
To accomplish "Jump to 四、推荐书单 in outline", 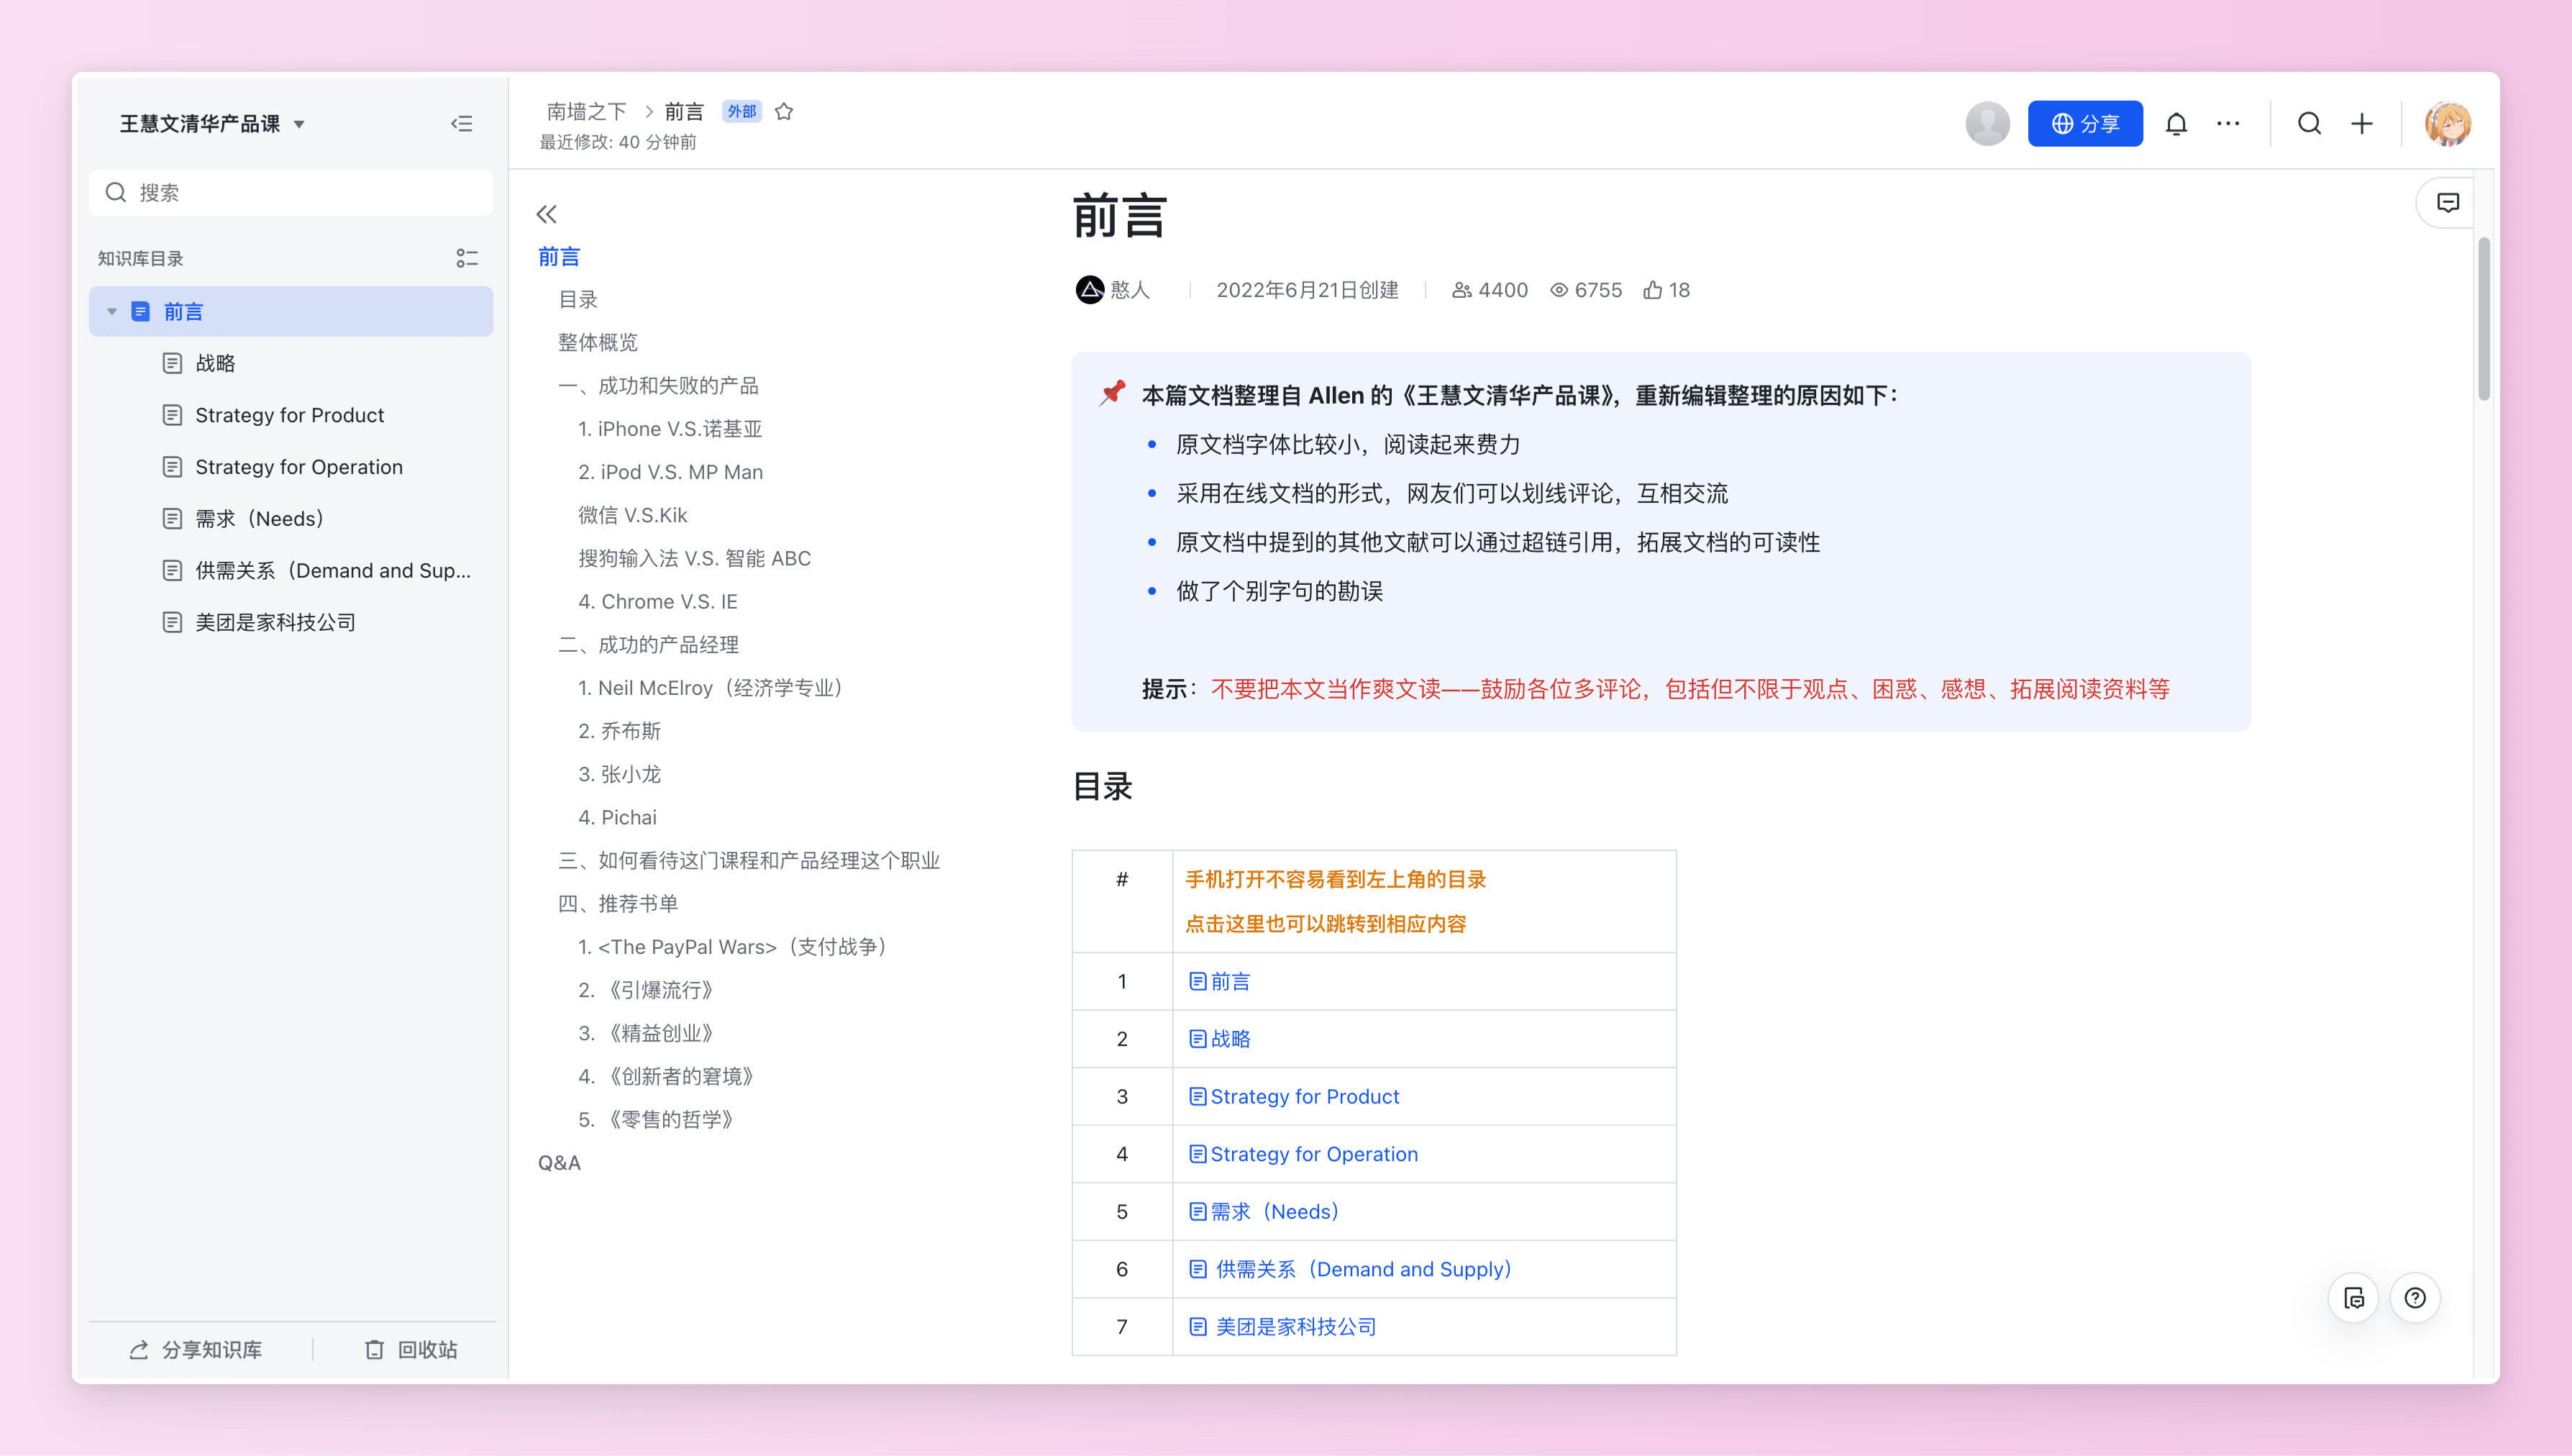I will (618, 903).
